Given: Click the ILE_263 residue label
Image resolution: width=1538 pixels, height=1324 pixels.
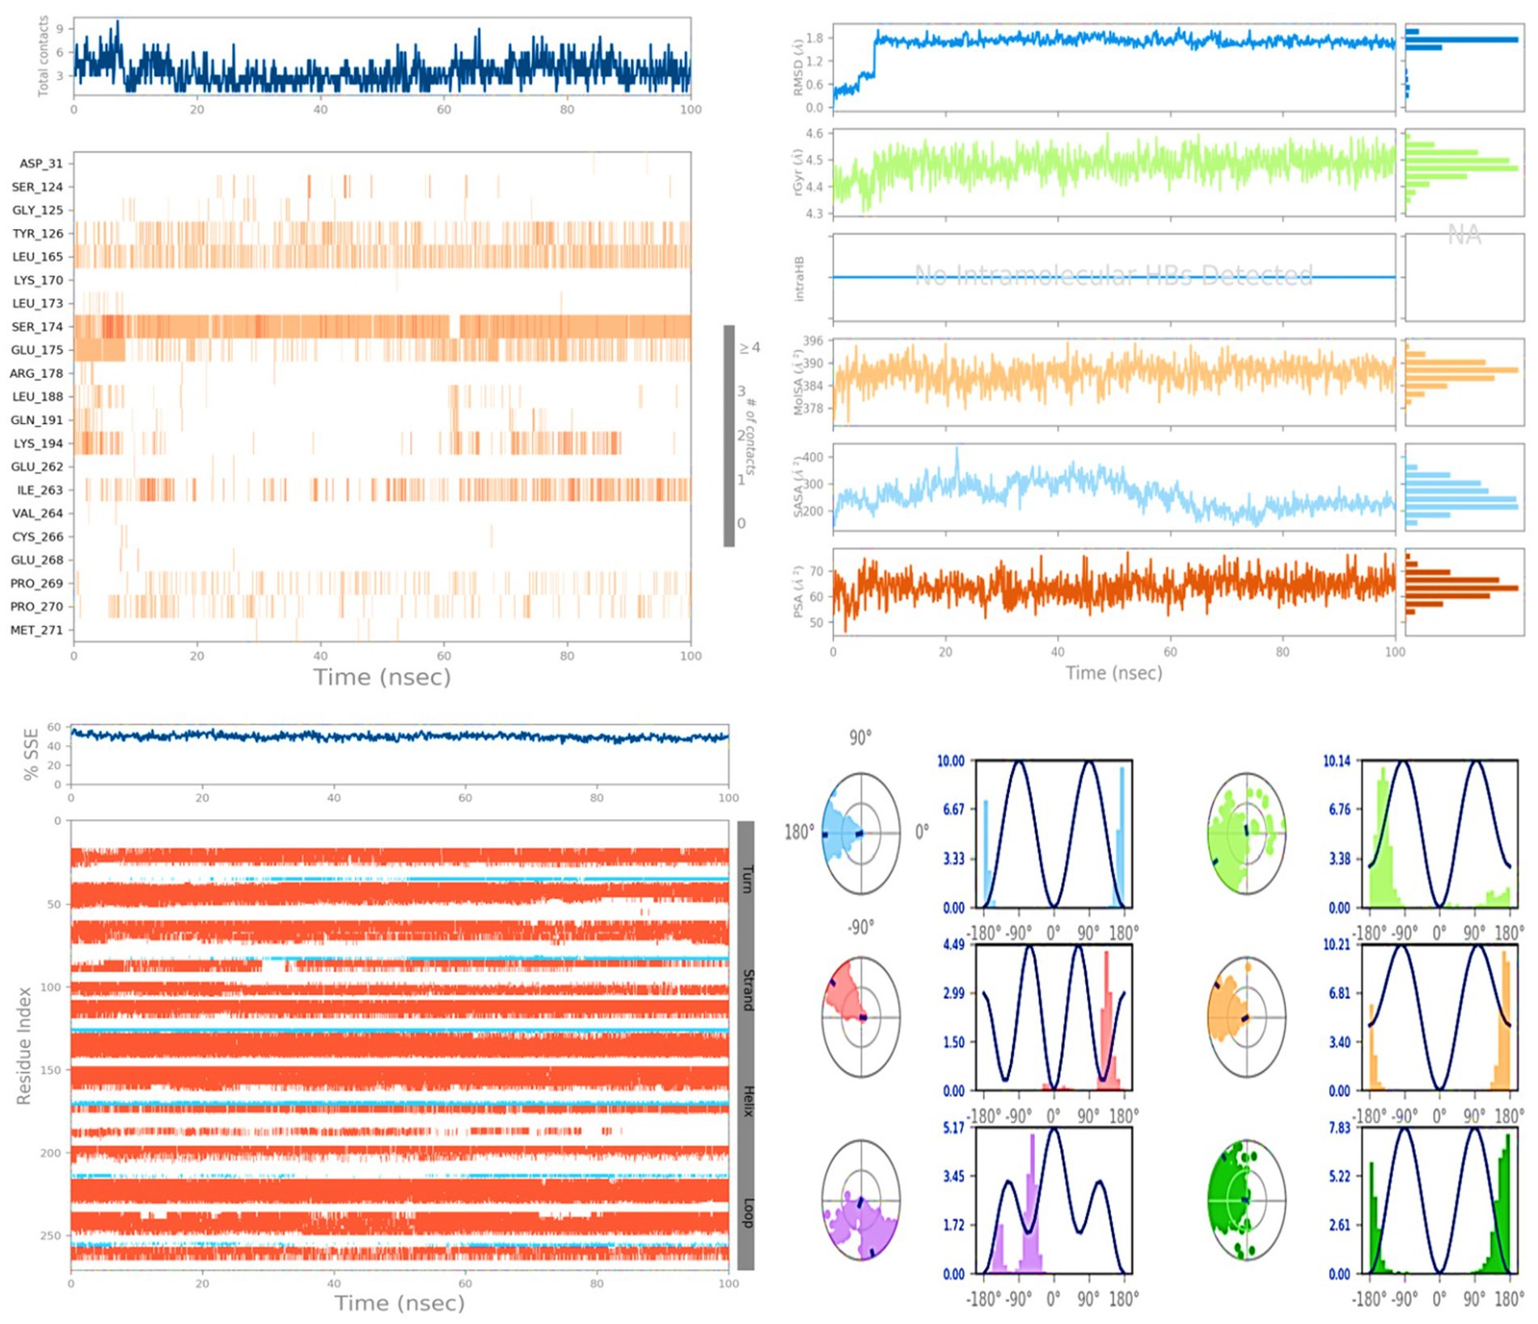Looking at the screenshot, I should click(40, 490).
